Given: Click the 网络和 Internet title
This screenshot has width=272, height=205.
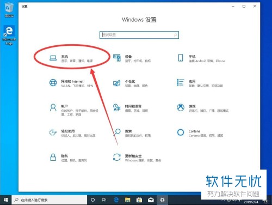Looking at the screenshot, I should coord(72,81).
